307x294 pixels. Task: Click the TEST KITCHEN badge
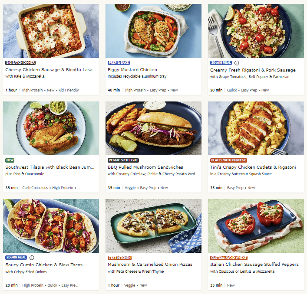click(x=119, y=258)
